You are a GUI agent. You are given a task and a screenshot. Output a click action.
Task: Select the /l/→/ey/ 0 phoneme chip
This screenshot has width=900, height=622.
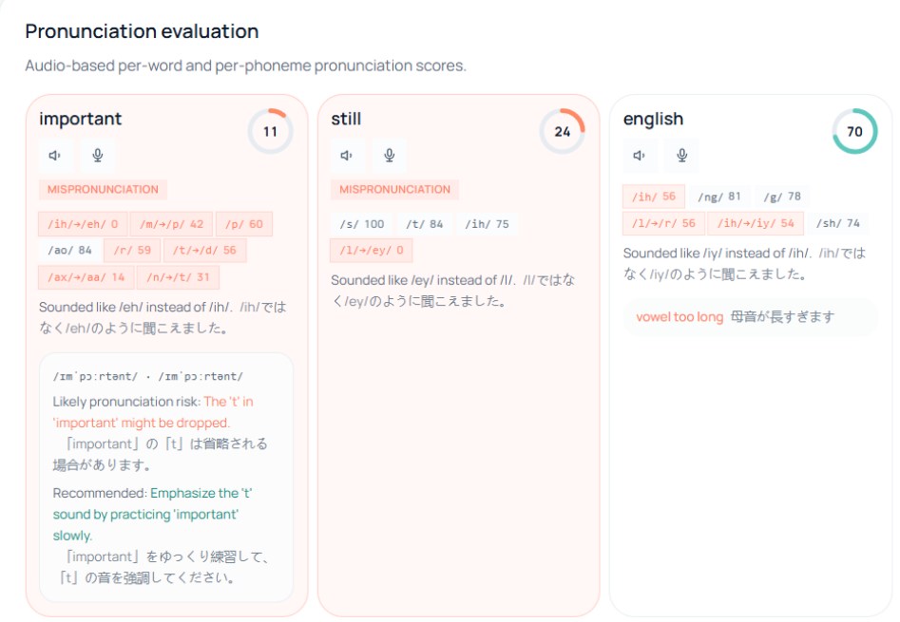click(x=372, y=251)
